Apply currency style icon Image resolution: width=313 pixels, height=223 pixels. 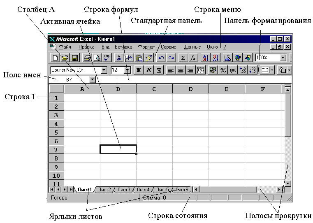(x=213, y=70)
